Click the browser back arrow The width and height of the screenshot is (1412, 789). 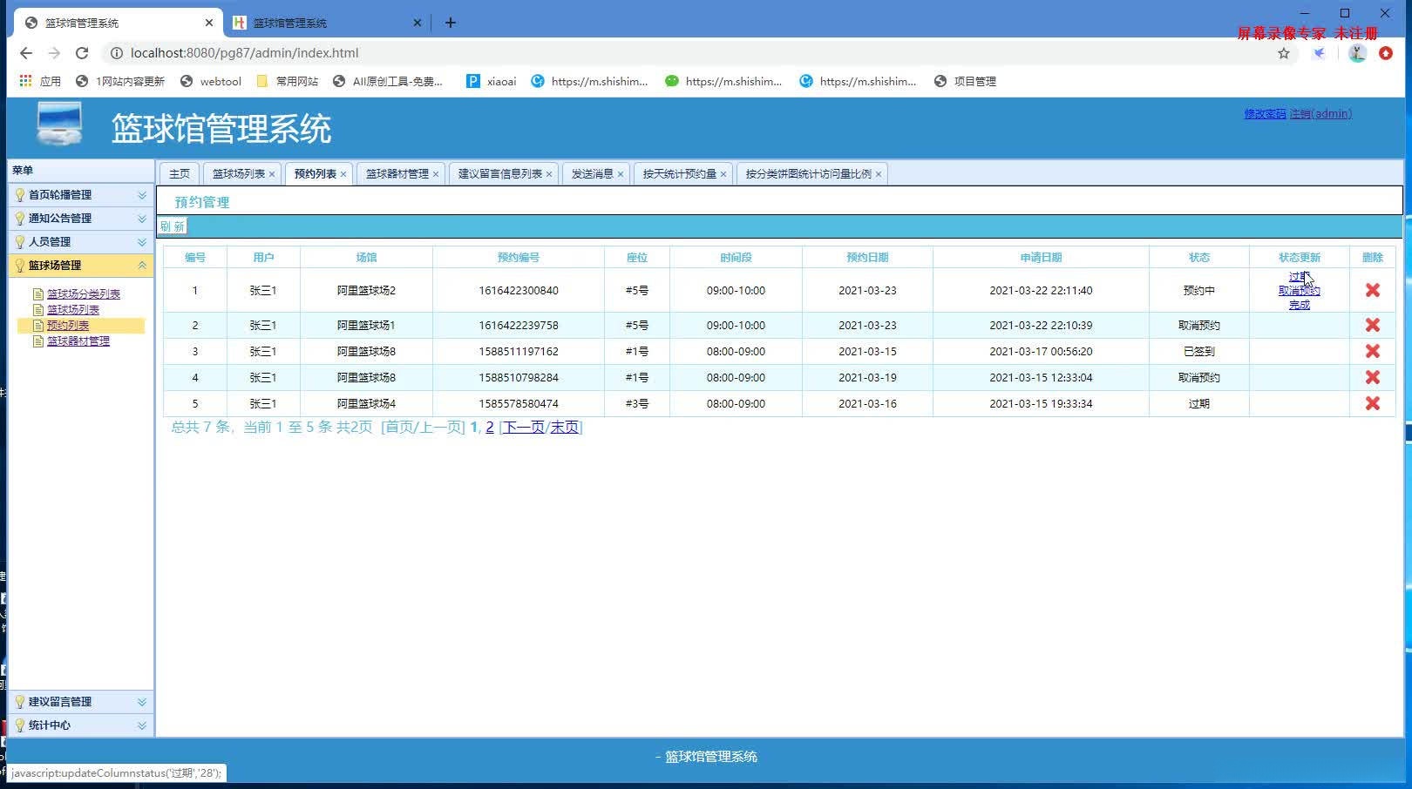25,53
